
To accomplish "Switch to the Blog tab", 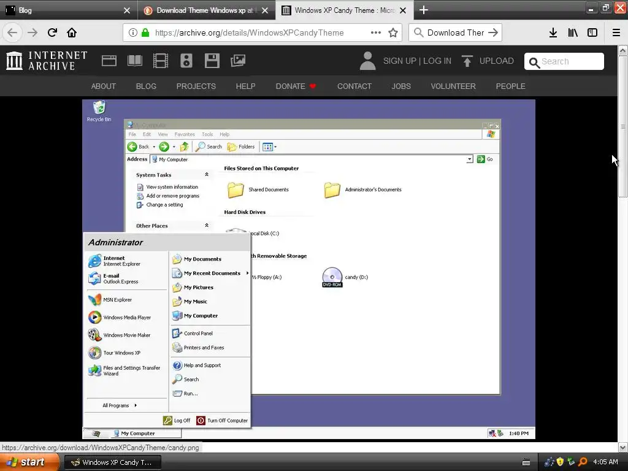I will (x=69, y=10).
